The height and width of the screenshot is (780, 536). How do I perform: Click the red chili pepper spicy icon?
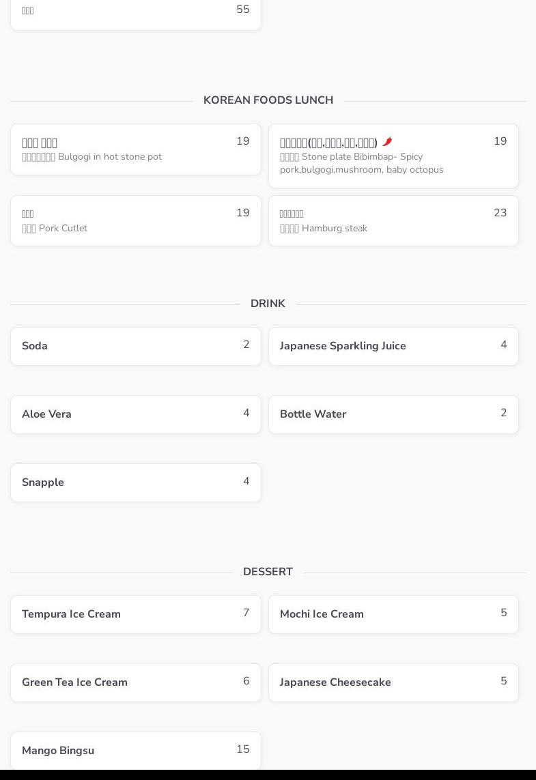coord(387,142)
